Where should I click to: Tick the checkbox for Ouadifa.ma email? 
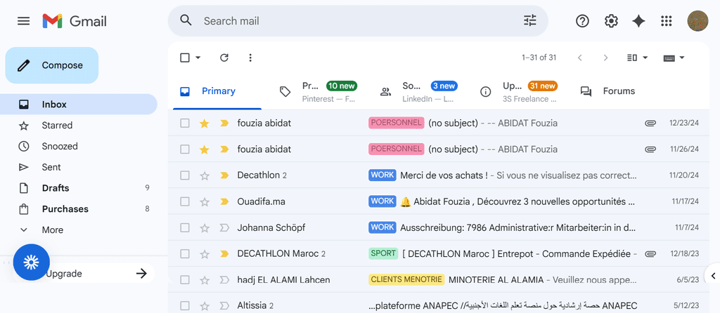(185, 201)
